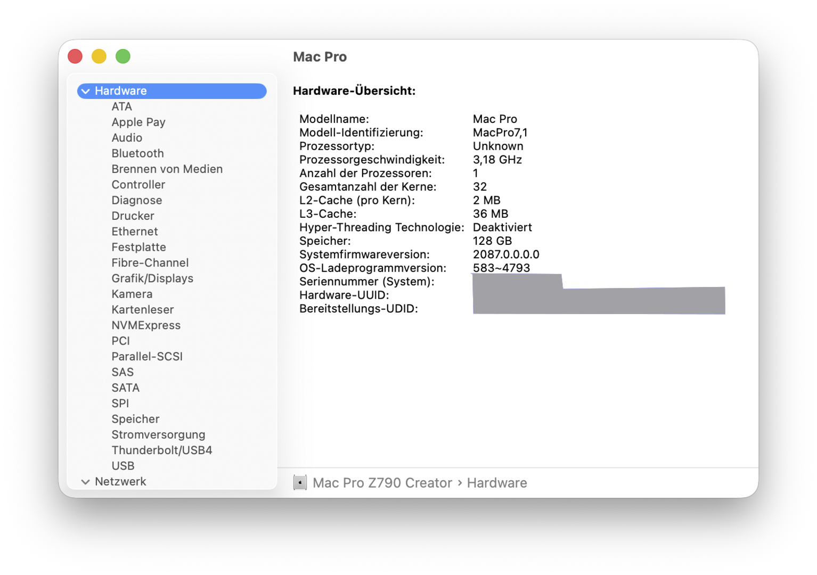Click Hardware in the path bar
The height and width of the screenshot is (575, 817).
(x=497, y=483)
